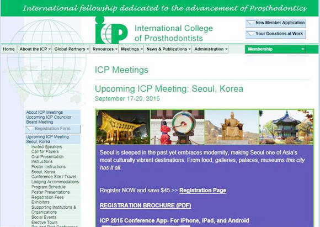Screen dimensions: 320x227
Task: Open Upcoming ICP Councilor Board Meeting link
Action: 49,119
